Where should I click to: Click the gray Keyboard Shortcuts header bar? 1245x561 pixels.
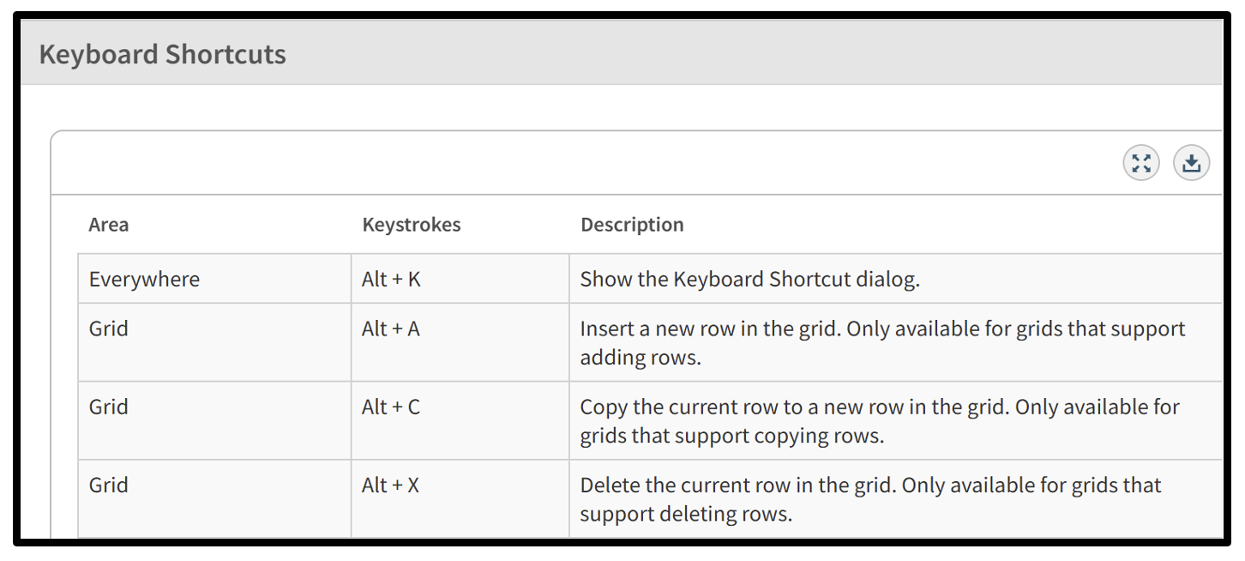pyautogui.click(x=622, y=53)
